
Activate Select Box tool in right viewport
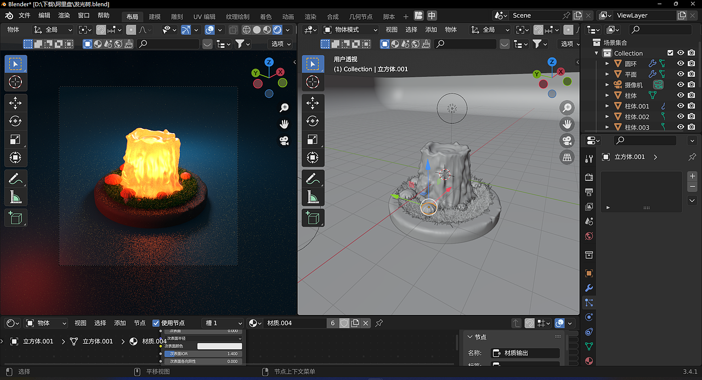(x=313, y=64)
